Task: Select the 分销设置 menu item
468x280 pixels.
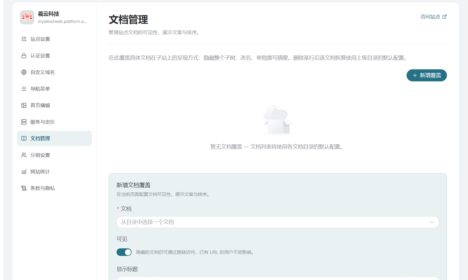Action: 54,155
